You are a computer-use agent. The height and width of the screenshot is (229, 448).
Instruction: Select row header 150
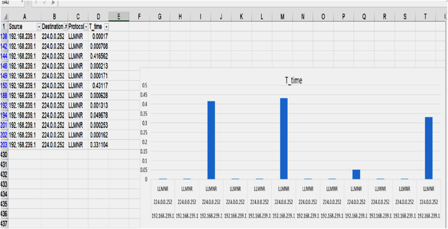(x=5, y=85)
